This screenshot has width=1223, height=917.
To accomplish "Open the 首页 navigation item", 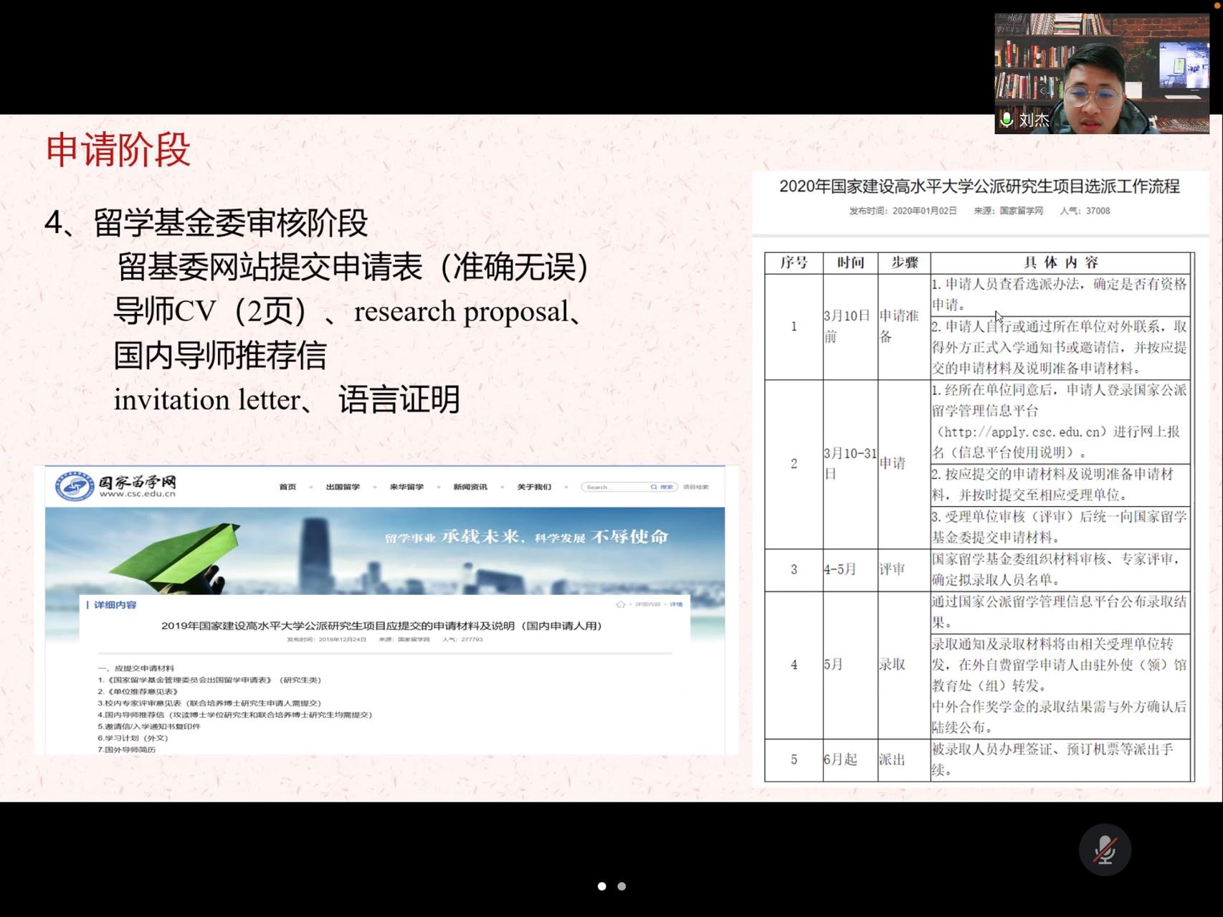I will [287, 487].
